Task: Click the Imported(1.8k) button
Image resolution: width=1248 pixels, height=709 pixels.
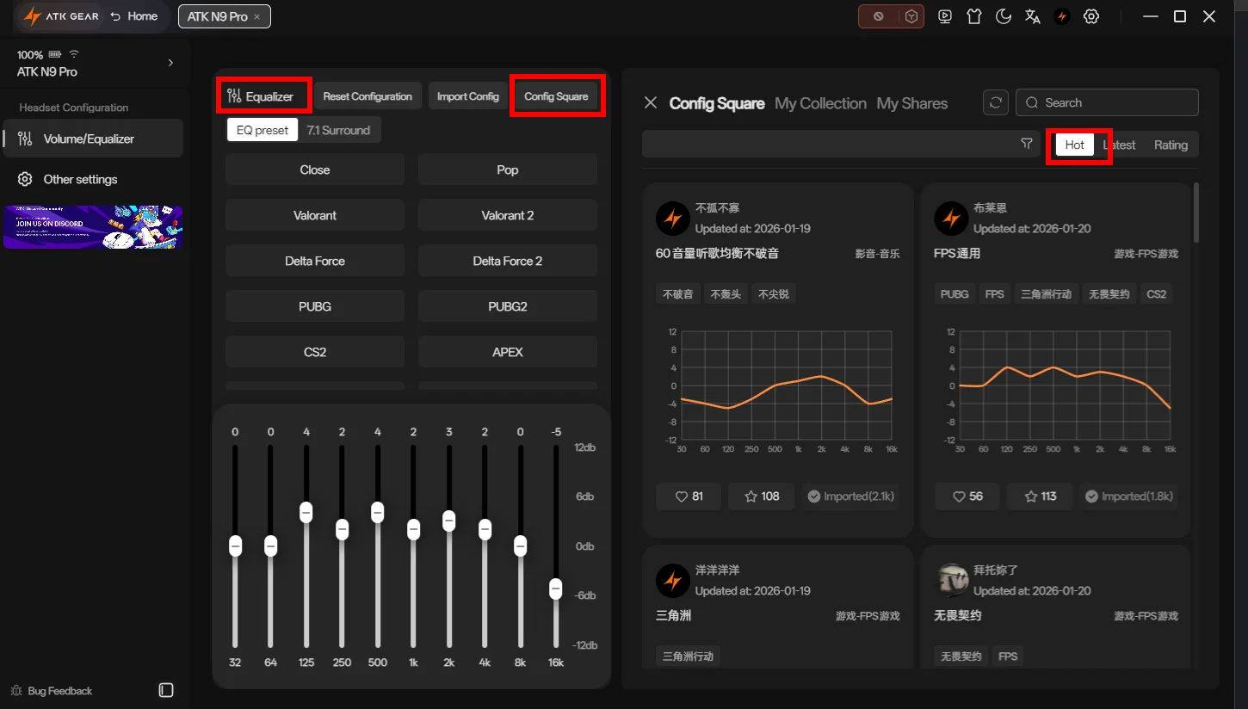Action: coord(1129,496)
